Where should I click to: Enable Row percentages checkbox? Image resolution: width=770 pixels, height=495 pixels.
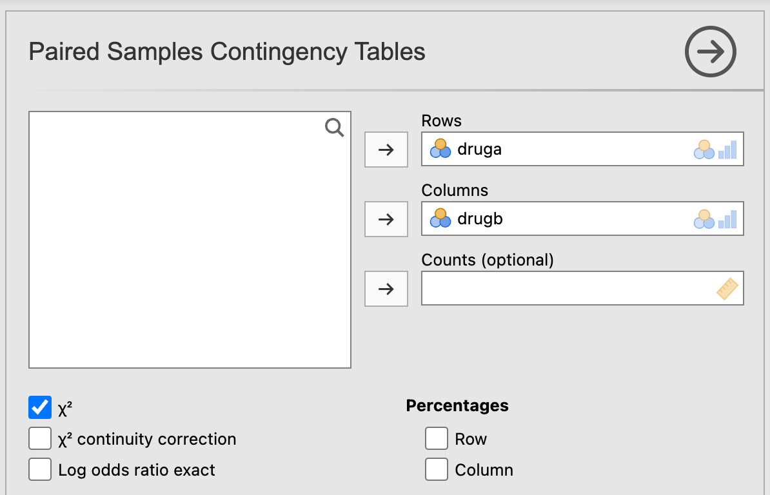pyautogui.click(x=437, y=439)
